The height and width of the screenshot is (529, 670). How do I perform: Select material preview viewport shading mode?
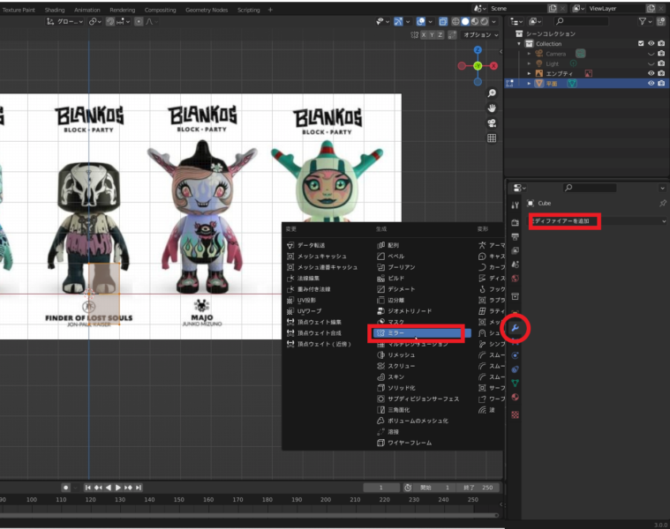coord(475,21)
